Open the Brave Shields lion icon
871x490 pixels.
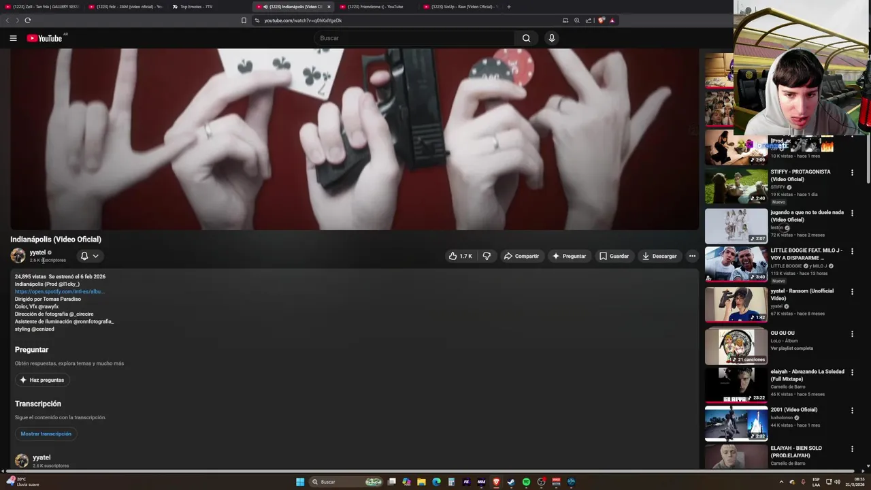(x=602, y=20)
